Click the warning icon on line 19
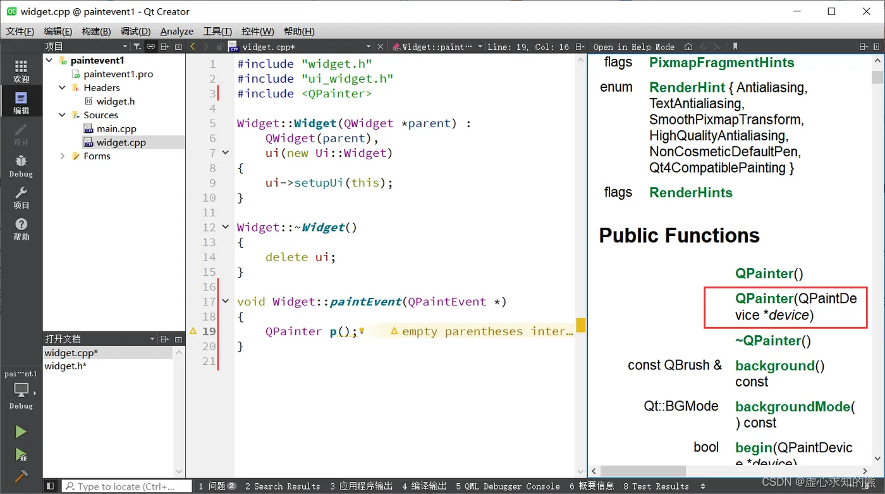Image resolution: width=885 pixels, height=494 pixels. 193,331
